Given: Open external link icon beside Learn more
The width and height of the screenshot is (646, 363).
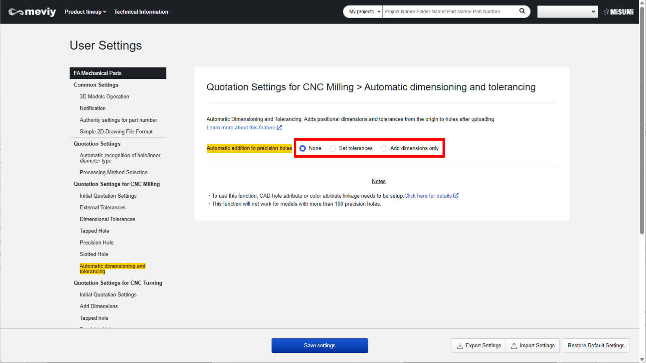Looking at the screenshot, I should click(279, 128).
